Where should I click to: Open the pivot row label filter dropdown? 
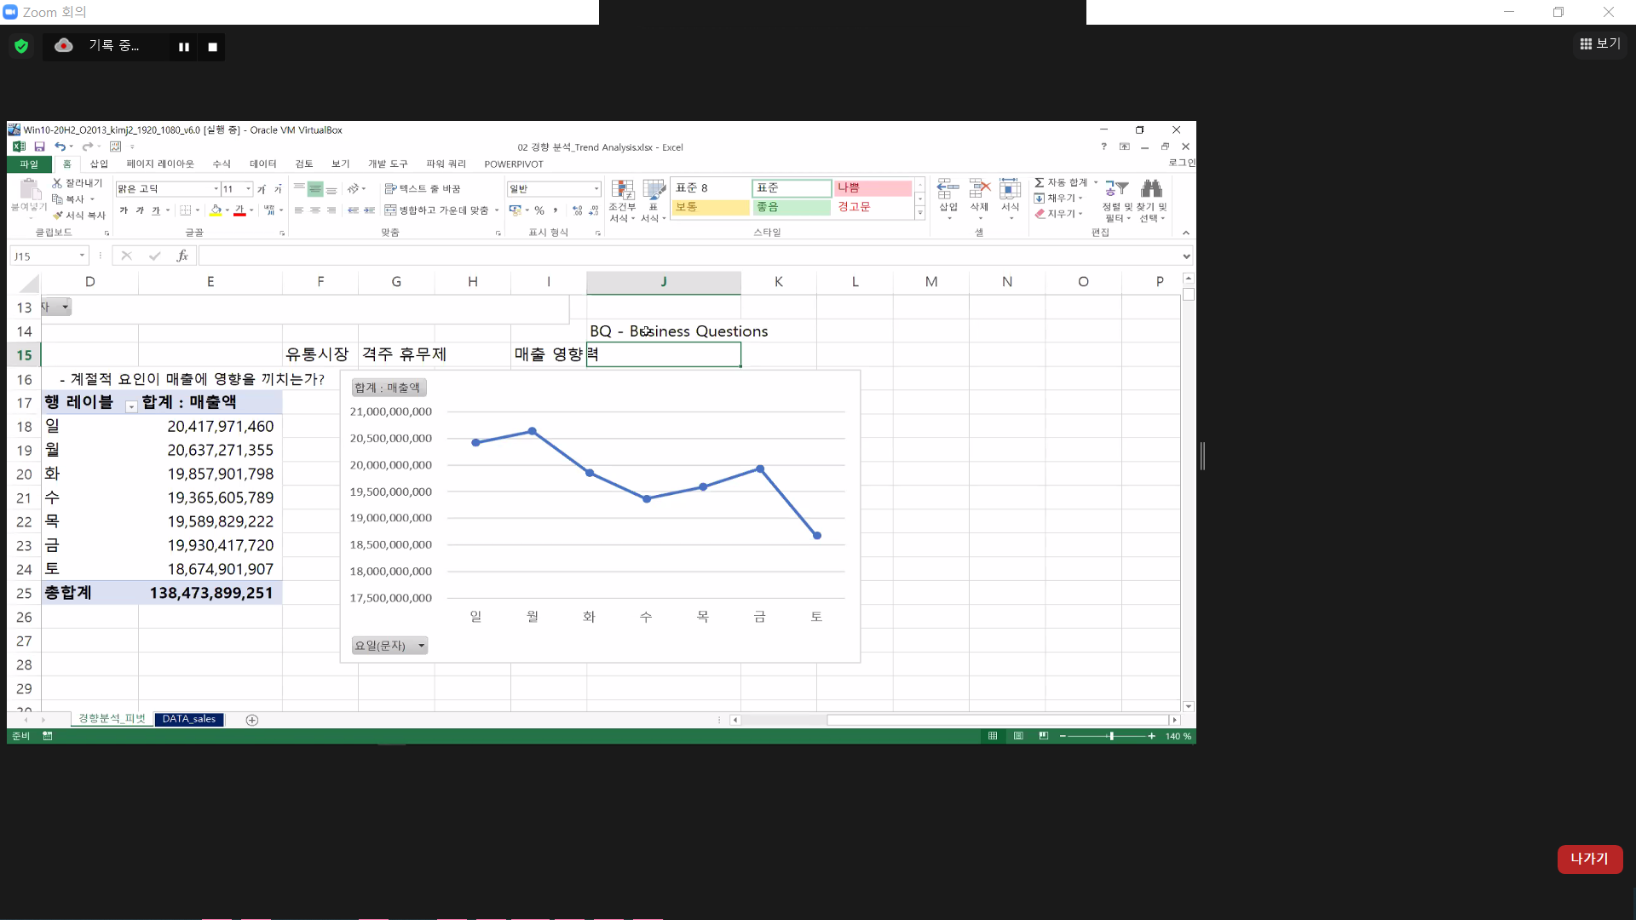(131, 407)
